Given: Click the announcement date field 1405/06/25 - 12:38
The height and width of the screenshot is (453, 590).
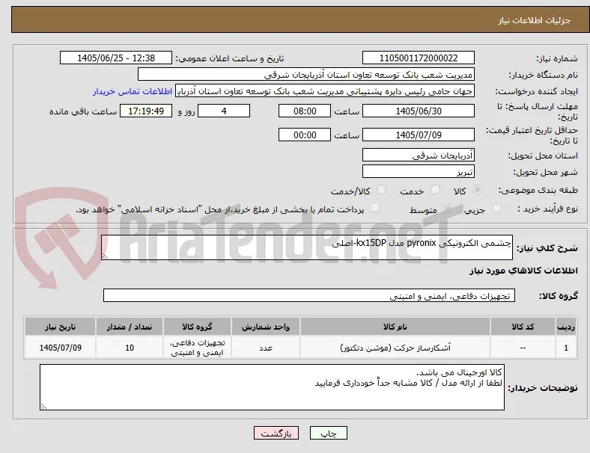Looking at the screenshot, I should 116,58.
